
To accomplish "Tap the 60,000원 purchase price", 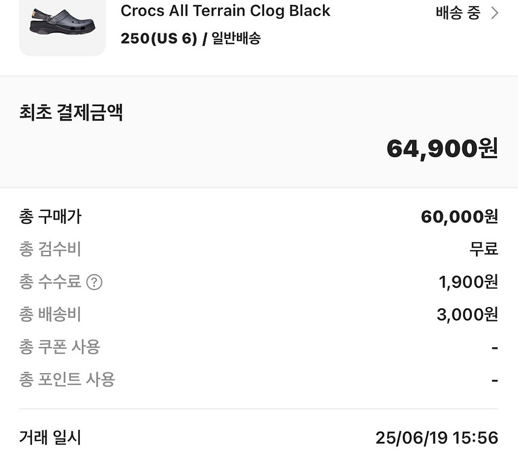I will (459, 217).
